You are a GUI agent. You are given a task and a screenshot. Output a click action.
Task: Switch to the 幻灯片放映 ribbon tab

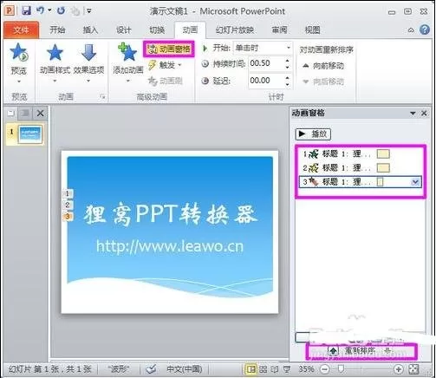pyautogui.click(x=235, y=29)
